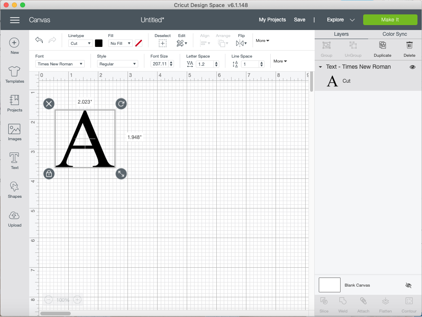Toggle Blank Canvas visibility
Viewport: 422px width, 317px height.
pos(408,285)
